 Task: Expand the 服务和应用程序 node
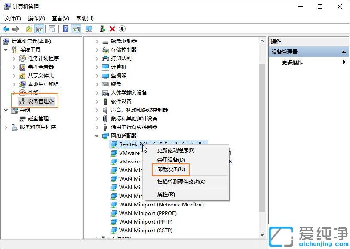[x=6, y=127]
